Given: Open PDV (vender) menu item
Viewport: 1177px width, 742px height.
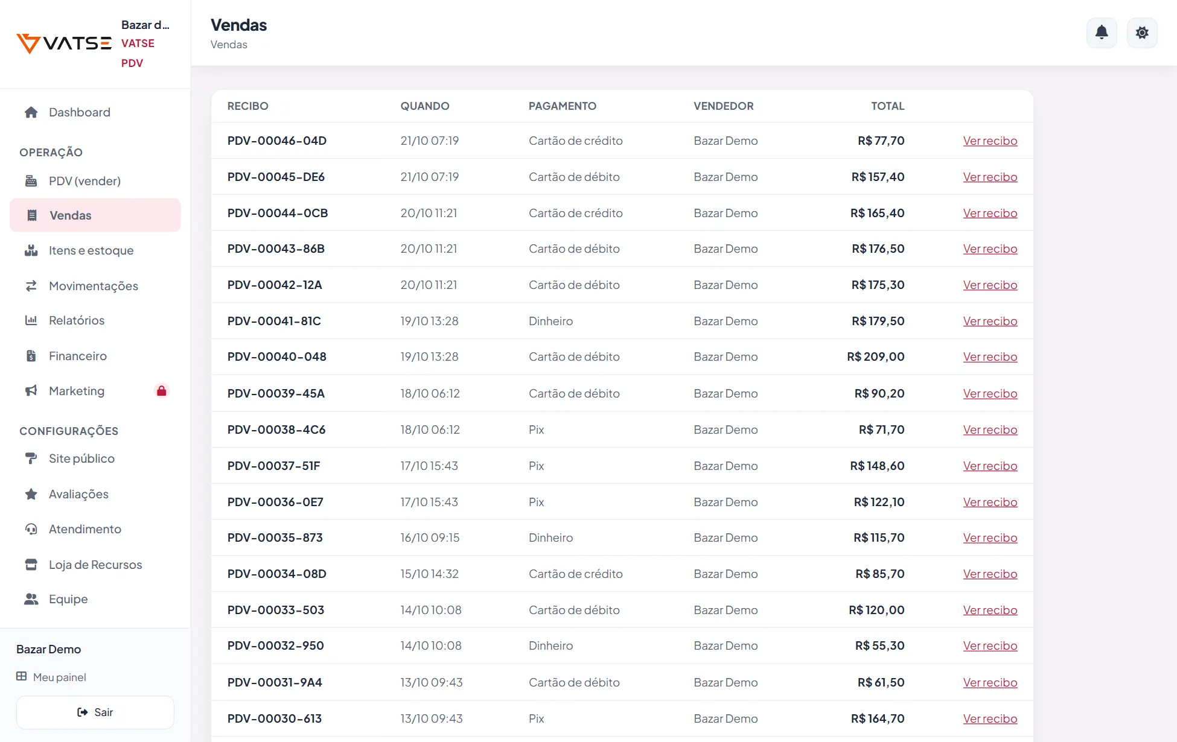Looking at the screenshot, I should click(x=95, y=181).
